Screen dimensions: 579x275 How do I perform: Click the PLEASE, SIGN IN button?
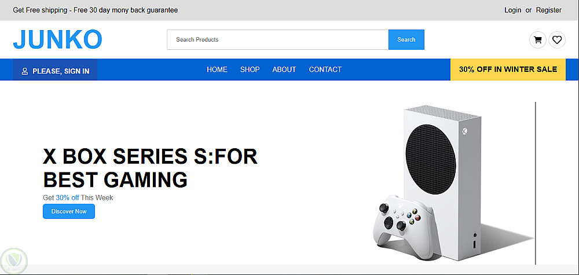pyautogui.click(x=56, y=70)
